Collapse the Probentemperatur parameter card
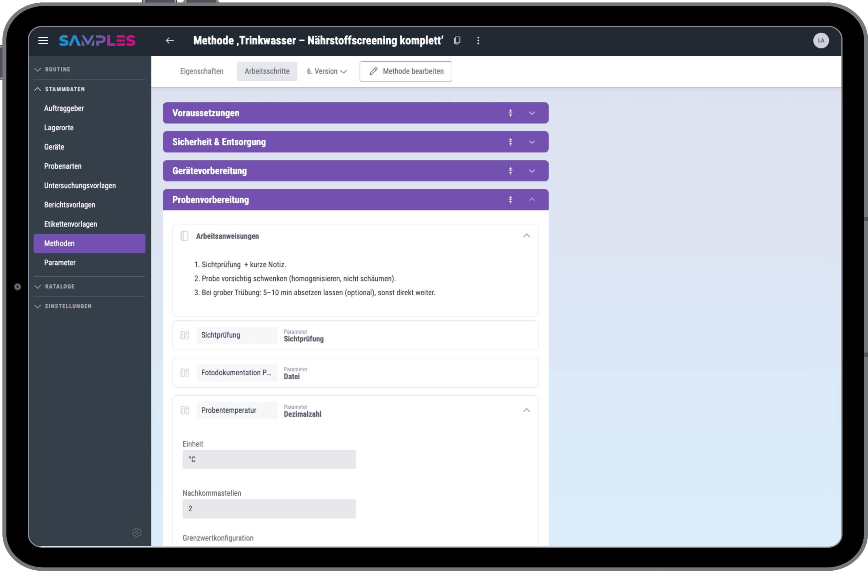 [526, 410]
